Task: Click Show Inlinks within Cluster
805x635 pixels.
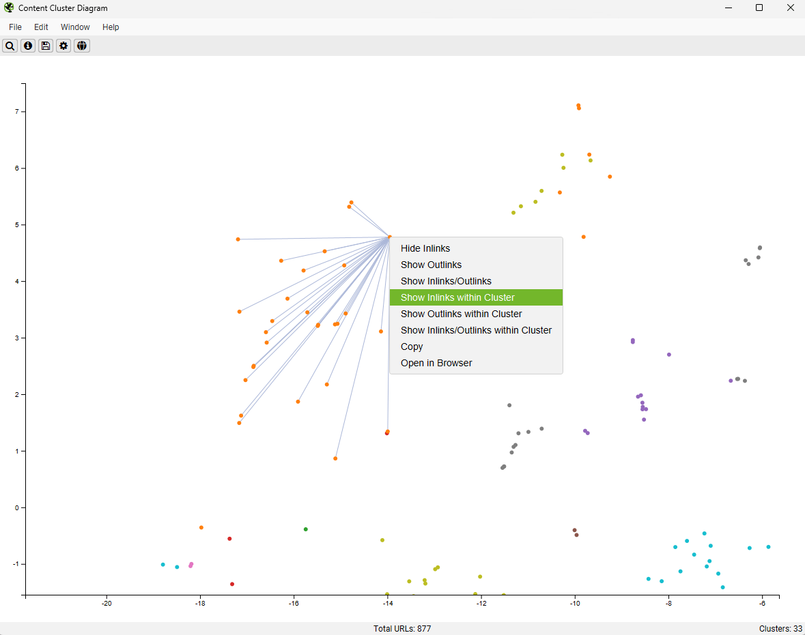Action: (x=457, y=297)
